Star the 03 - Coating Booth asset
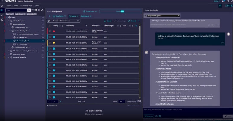Image resolution: width=233 pixels, height=121 pixels. [x=43, y=41]
